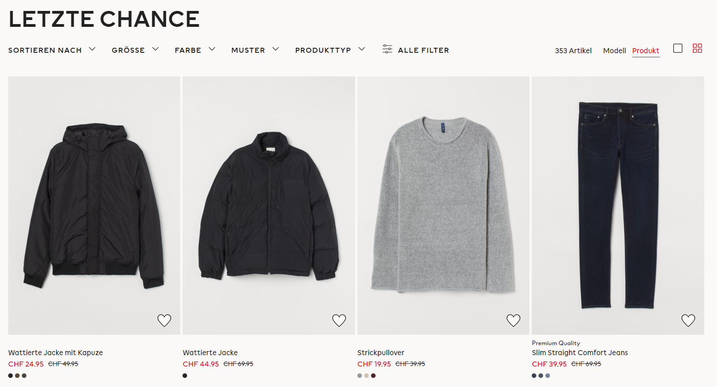Click the filter sliders icon
Image resolution: width=717 pixels, height=387 pixels.
click(387, 49)
